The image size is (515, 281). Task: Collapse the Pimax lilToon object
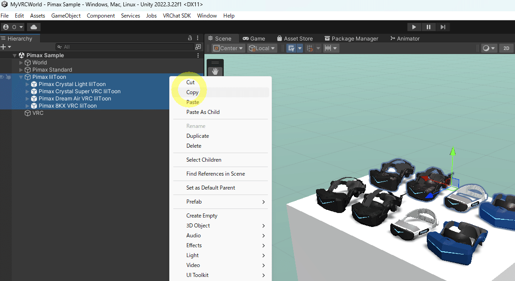coord(21,77)
